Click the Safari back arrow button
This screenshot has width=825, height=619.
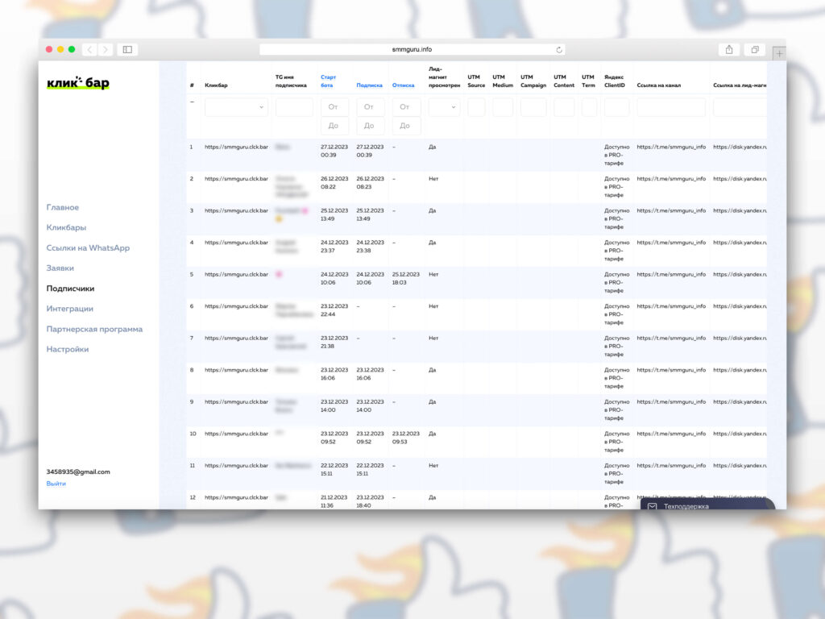(x=89, y=49)
